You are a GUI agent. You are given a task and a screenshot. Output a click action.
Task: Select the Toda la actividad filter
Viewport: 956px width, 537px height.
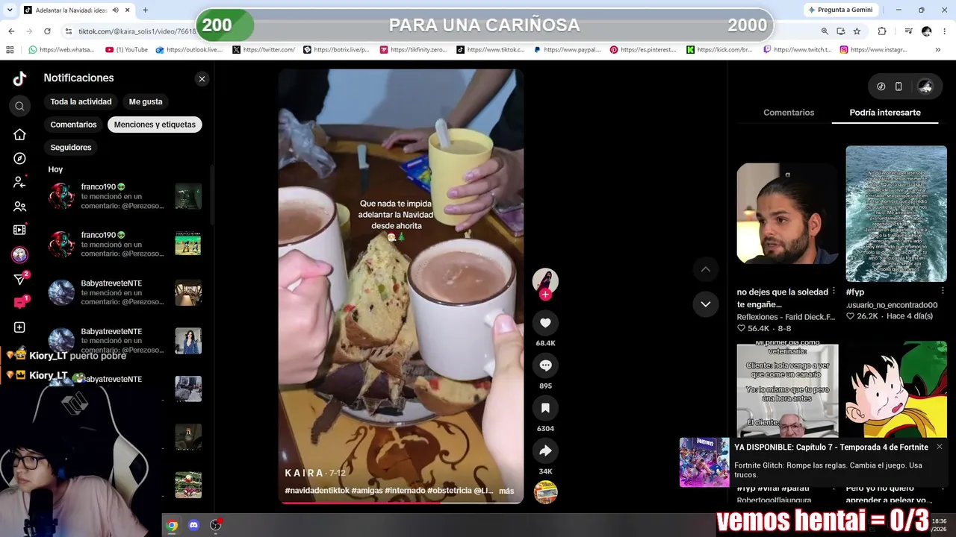coord(81,101)
